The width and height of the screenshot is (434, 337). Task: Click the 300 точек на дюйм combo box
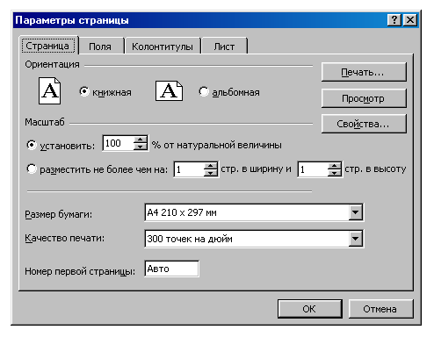[x=254, y=239]
